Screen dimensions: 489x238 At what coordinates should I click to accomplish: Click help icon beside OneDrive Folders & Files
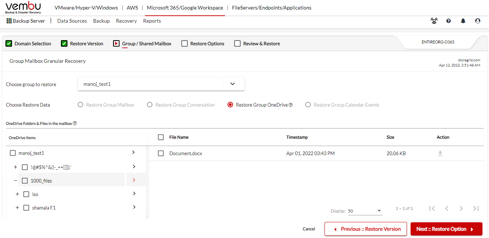[75, 123]
